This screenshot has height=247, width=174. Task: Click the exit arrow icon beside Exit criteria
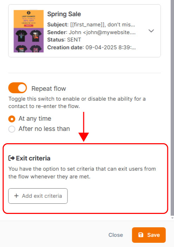[x=12, y=158]
